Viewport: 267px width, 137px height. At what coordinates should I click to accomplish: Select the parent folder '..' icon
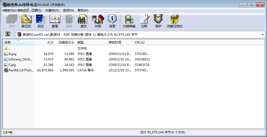point(6,48)
